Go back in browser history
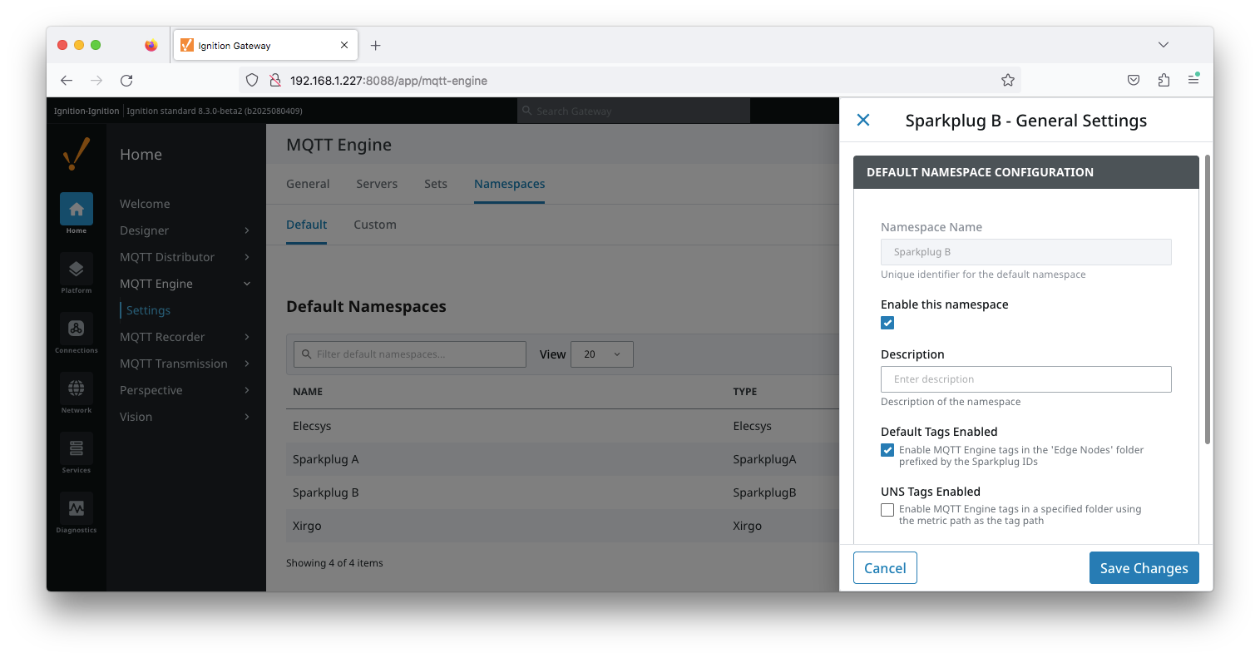 coord(67,80)
